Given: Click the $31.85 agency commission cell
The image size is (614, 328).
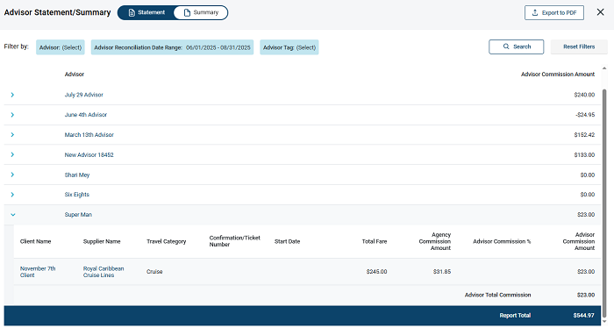Looking at the screenshot, I should [442, 272].
